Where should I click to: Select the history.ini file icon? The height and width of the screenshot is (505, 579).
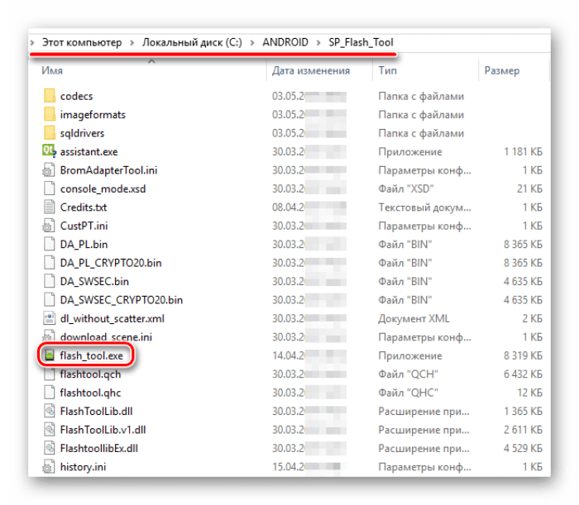point(49,466)
